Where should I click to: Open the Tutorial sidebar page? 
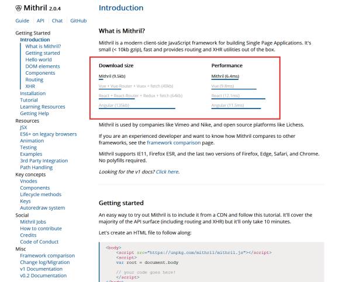[29, 100]
